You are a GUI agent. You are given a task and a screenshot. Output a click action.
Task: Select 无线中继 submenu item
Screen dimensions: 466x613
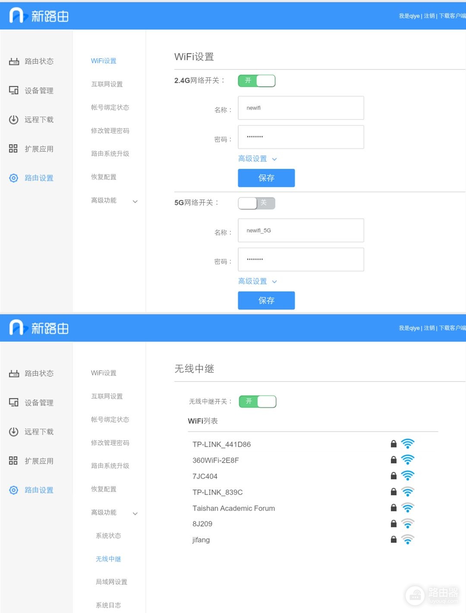tap(108, 559)
